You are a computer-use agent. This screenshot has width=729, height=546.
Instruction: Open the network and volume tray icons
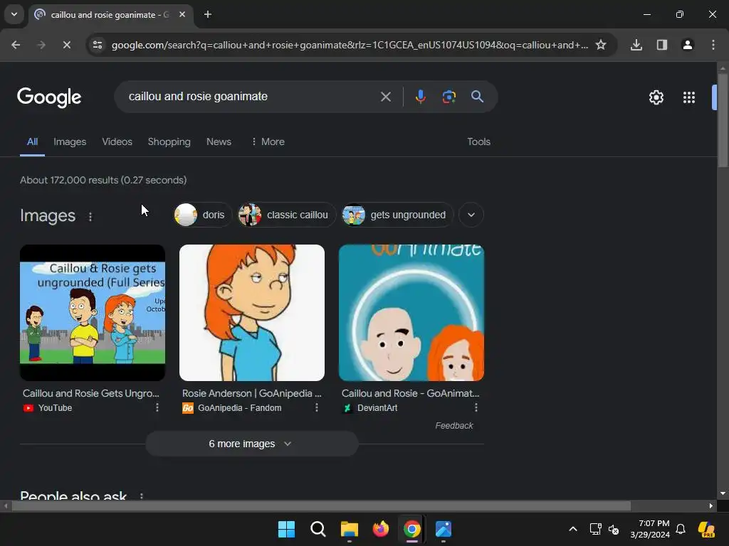click(x=604, y=529)
